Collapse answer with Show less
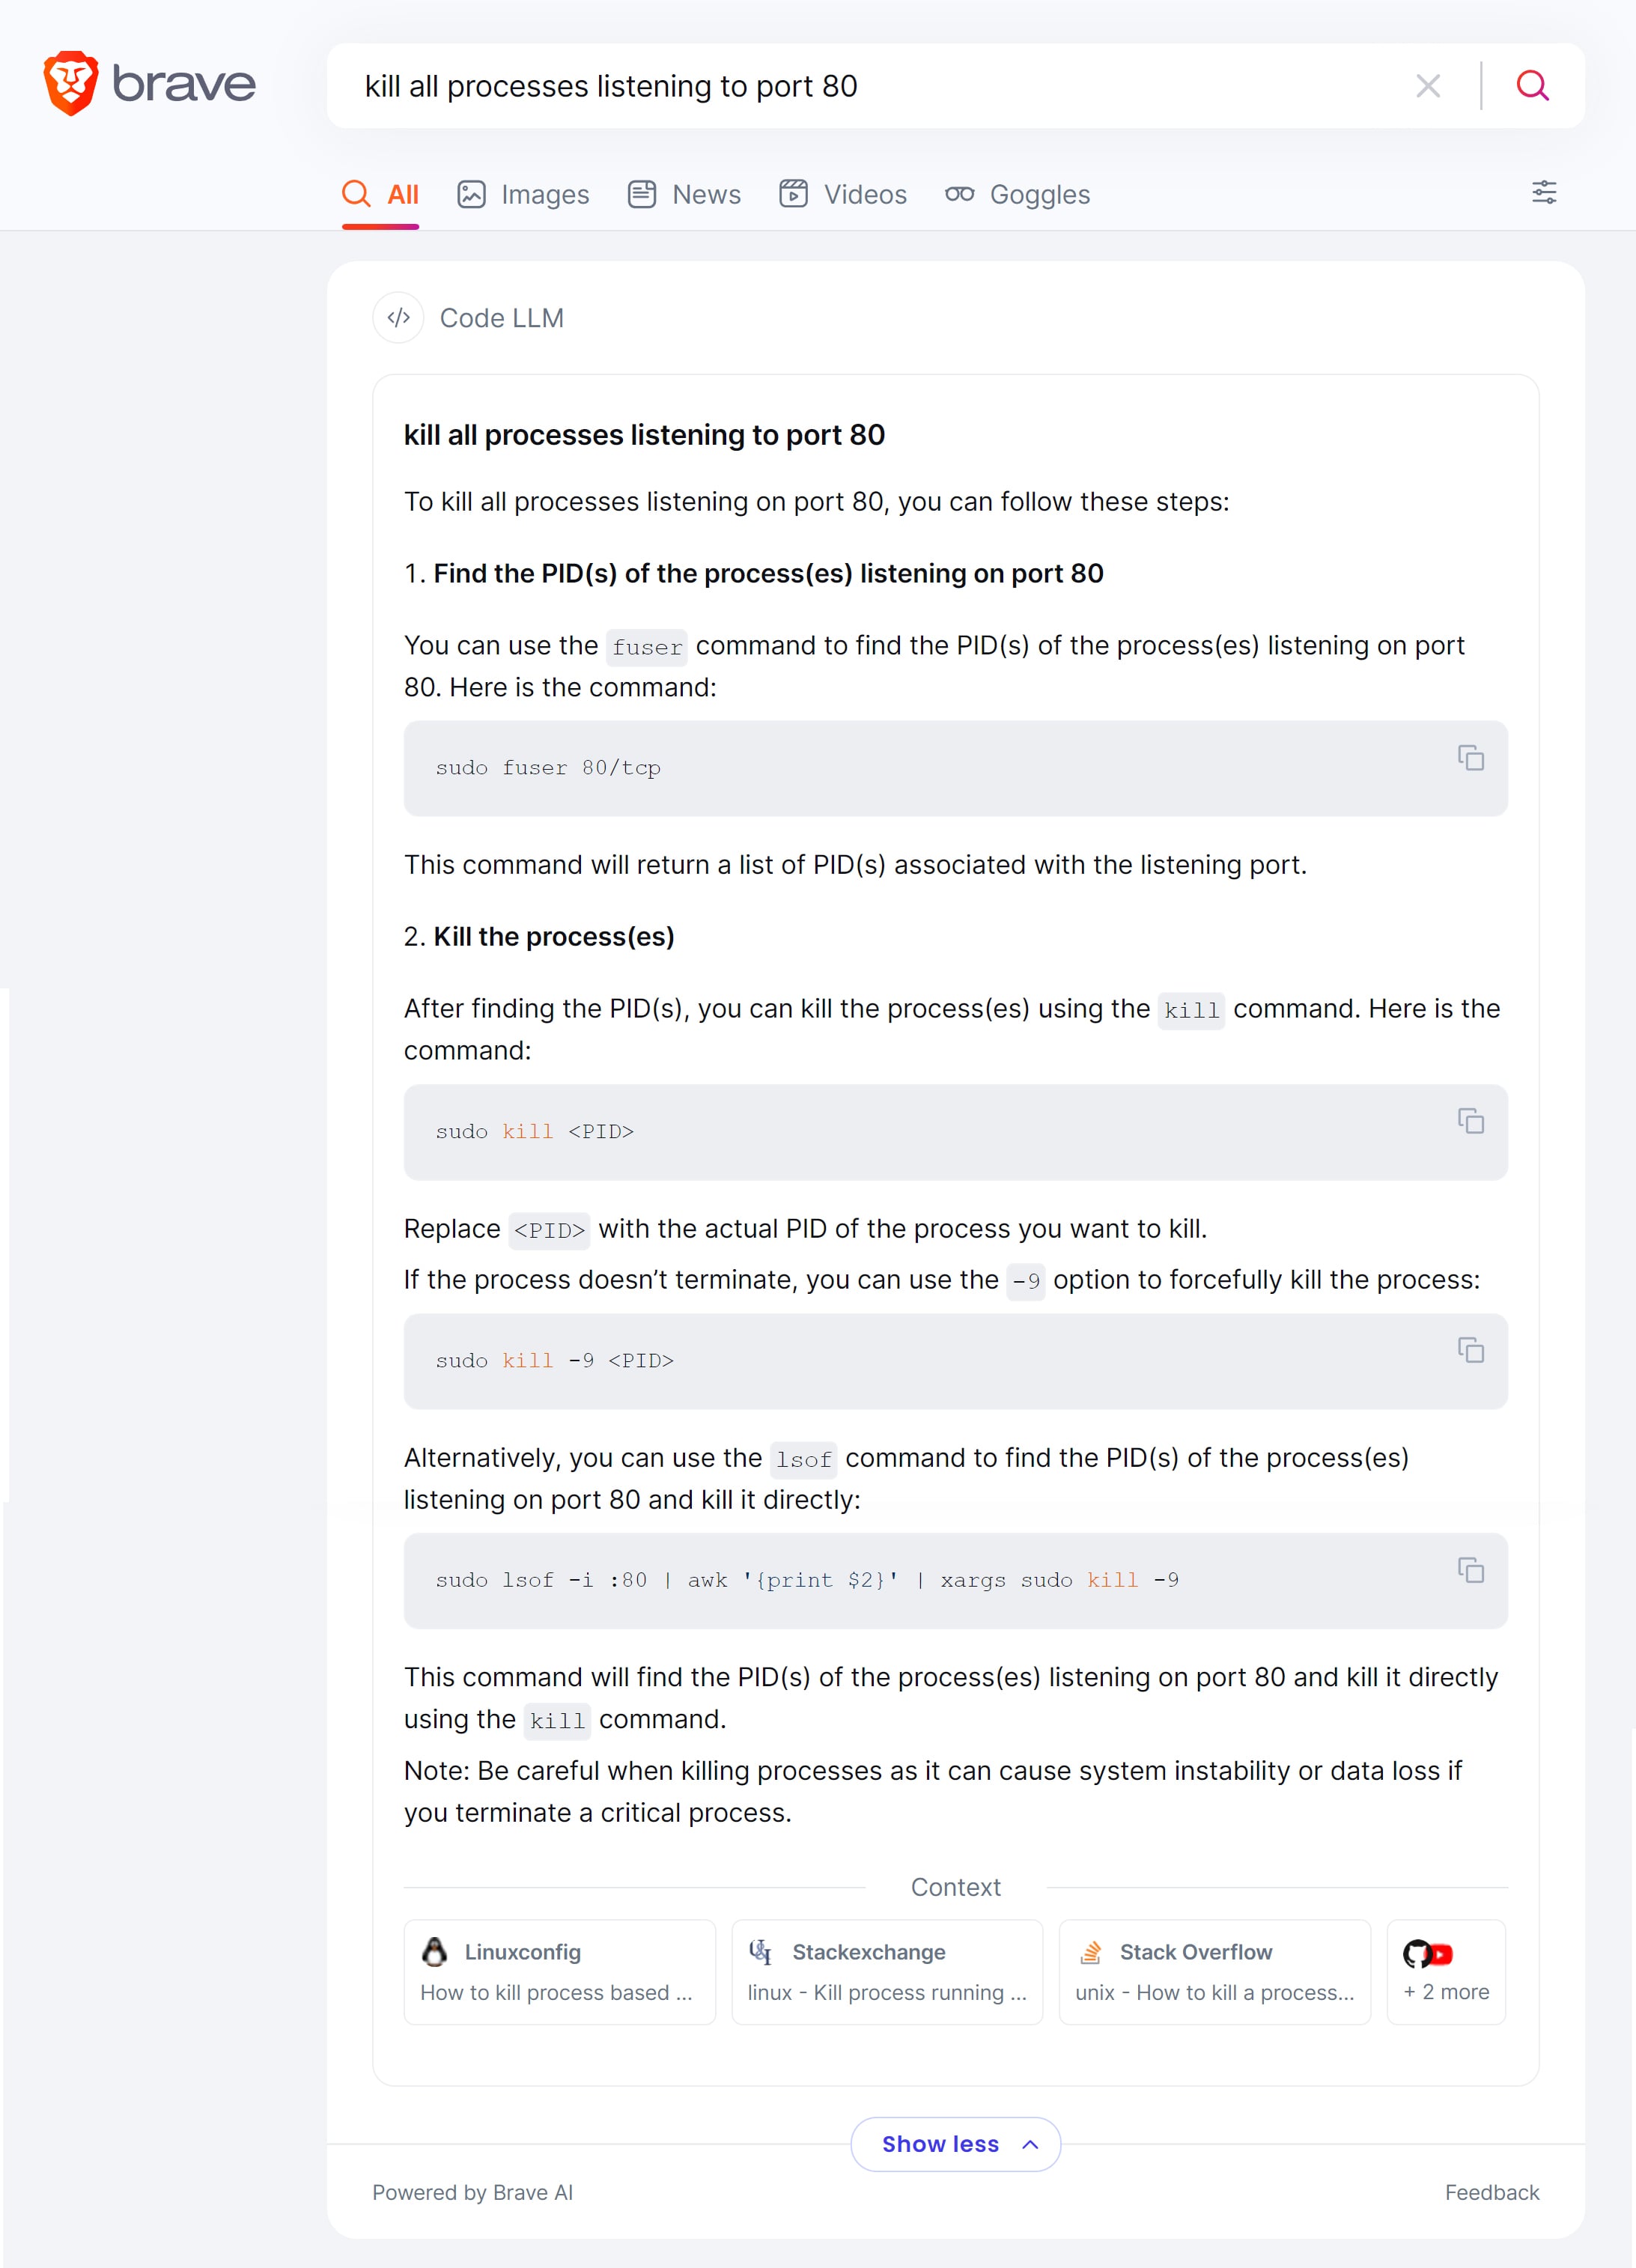This screenshot has height=2268, width=1636. 955,2144
